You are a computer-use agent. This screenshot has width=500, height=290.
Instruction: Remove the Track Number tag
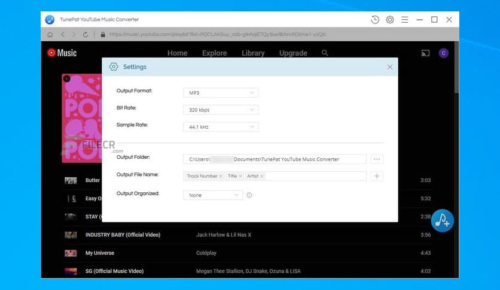point(221,176)
